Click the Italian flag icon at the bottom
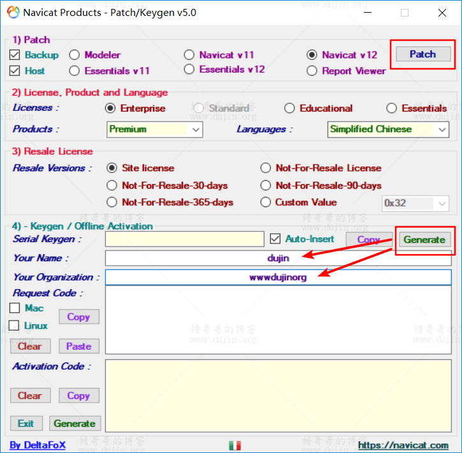The image size is (462, 453). tap(235, 445)
